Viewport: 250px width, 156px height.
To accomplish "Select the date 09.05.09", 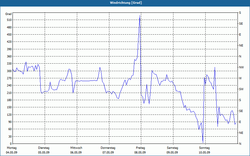I will tap(172, 153).
